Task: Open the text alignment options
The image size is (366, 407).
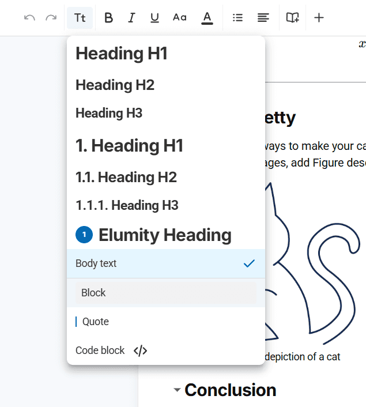Action: [263, 18]
